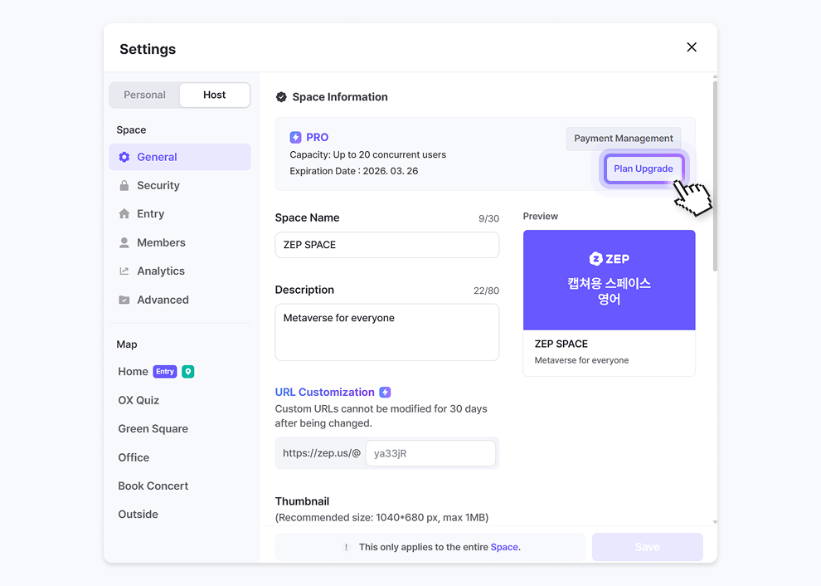
Task: Switch to the Personal tab
Action: click(x=144, y=95)
